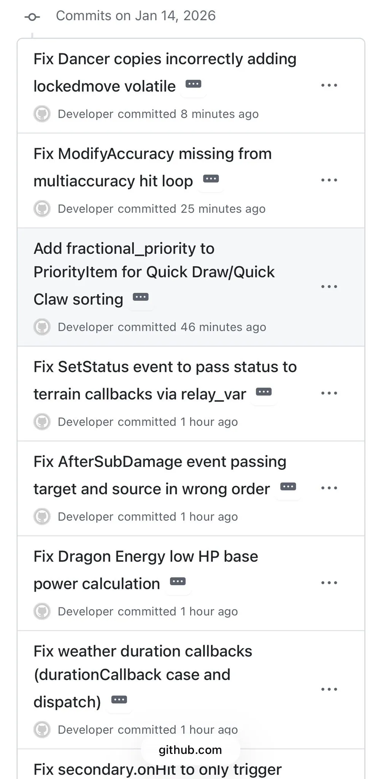Expand description of SetStatus event commit
The height and width of the screenshot is (779, 381).
[x=264, y=392]
